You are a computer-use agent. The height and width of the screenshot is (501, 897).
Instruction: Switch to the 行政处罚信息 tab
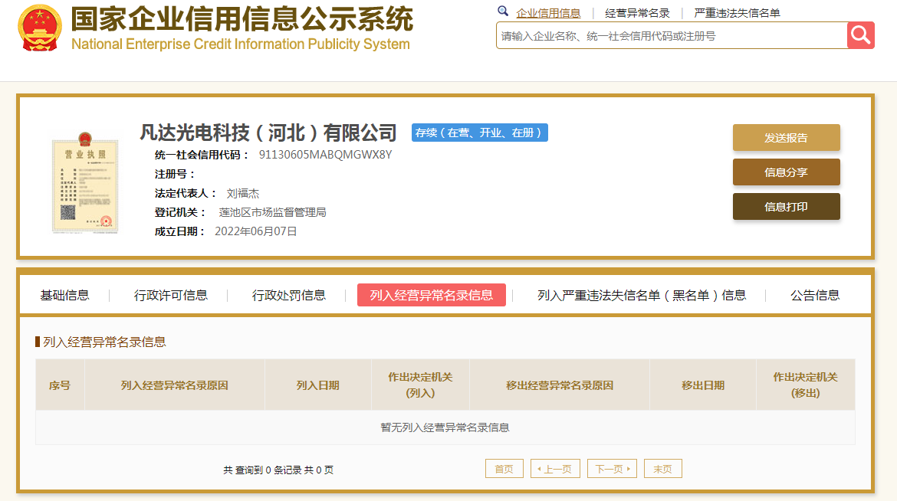coord(289,295)
